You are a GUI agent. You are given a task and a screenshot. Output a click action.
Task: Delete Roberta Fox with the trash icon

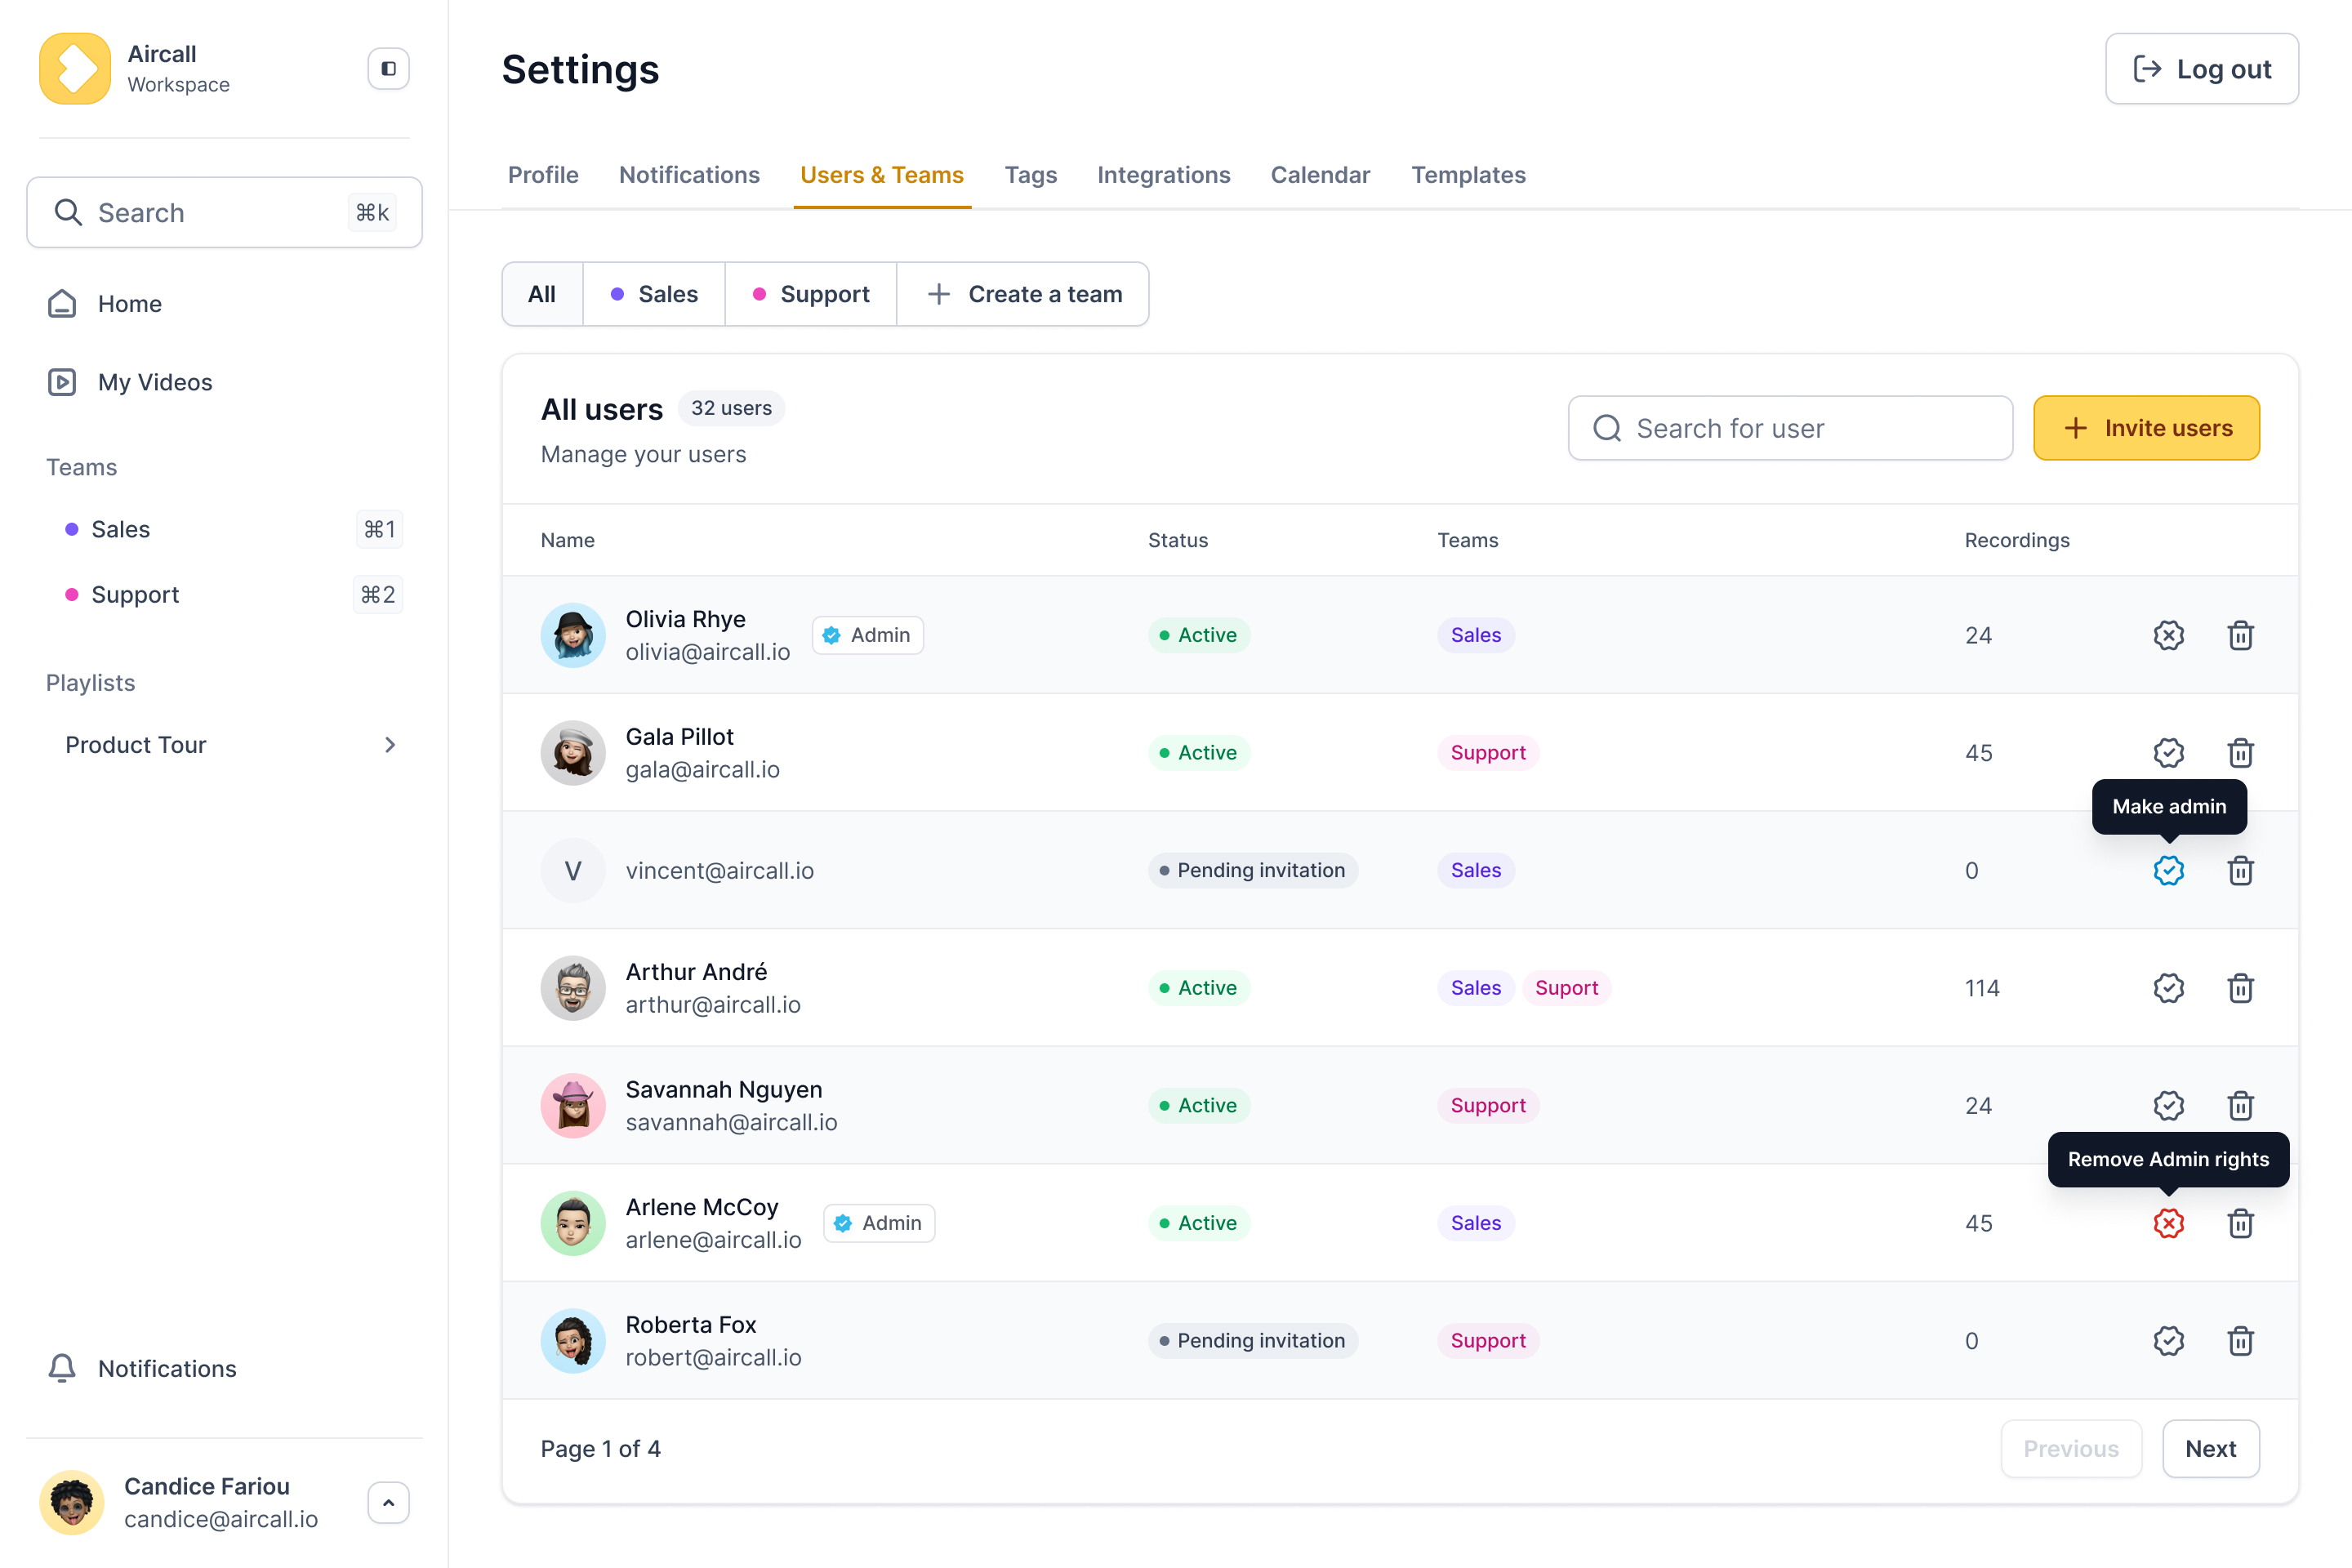pyautogui.click(x=2241, y=1340)
